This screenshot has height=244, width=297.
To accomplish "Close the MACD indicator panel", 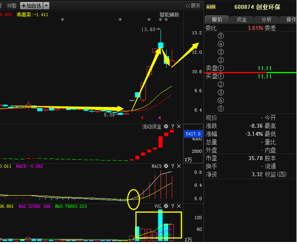I will (x=179, y=166).
